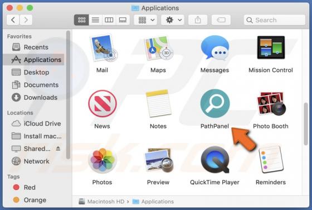Click the News app icon

point(103,104)
